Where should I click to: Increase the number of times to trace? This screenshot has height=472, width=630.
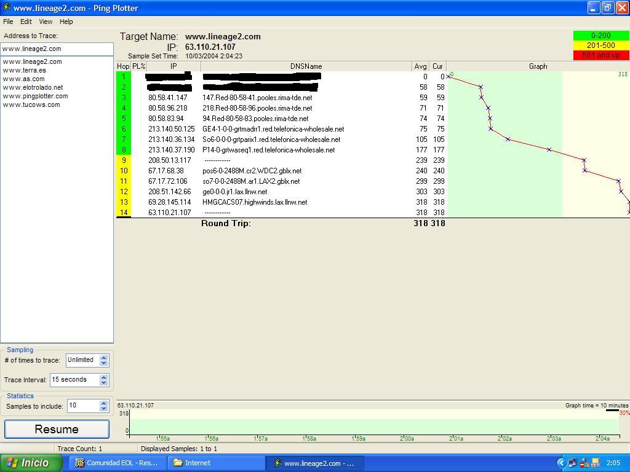coord(103,358)
